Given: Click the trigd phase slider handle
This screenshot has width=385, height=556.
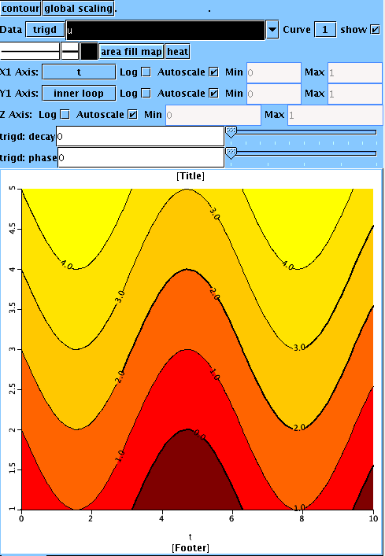Looking at the screenshot, I should point(231,154).
